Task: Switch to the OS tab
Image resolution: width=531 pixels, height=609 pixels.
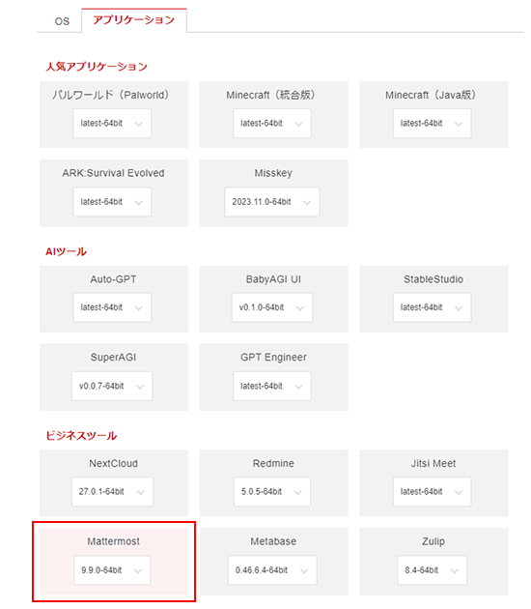Action: (x=62, y=21)
